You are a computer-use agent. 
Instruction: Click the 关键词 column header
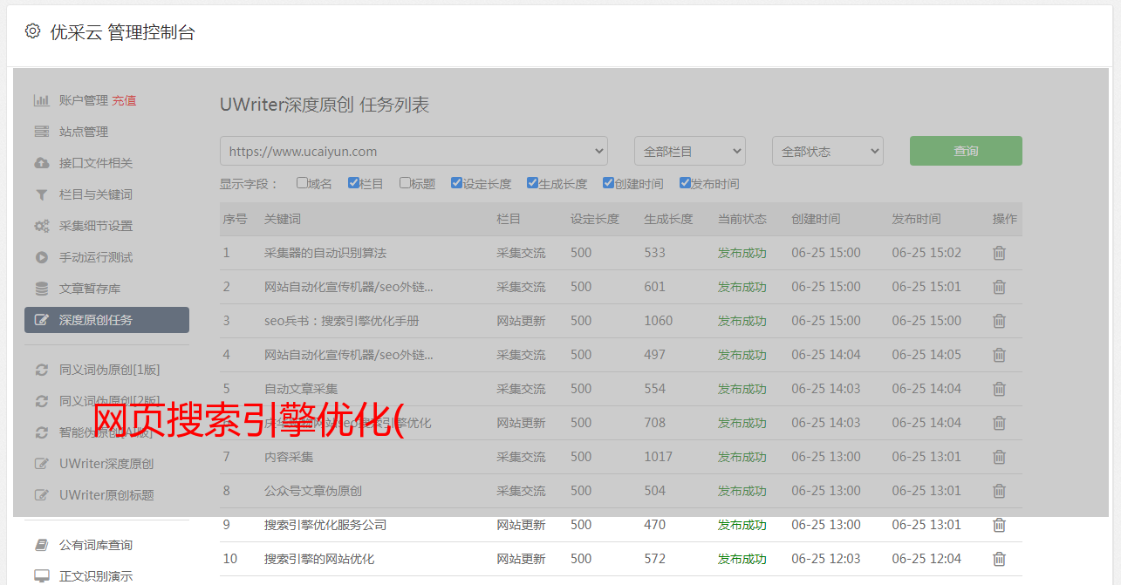(283, 219)
